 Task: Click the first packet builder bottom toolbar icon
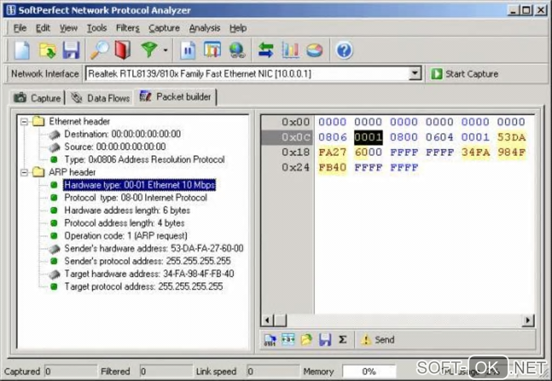click(270, 340)
